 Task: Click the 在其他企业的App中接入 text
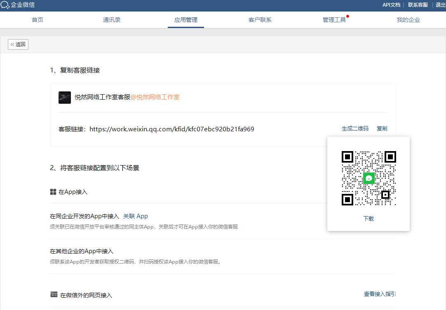pyautogui.click(x=82, y=251)
